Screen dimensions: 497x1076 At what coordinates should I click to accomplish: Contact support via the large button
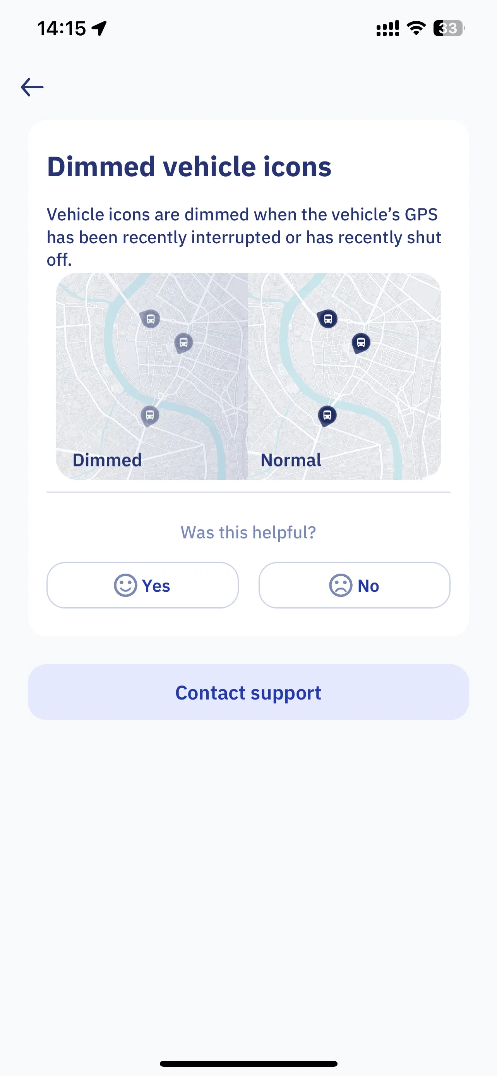tap(248, 692)
